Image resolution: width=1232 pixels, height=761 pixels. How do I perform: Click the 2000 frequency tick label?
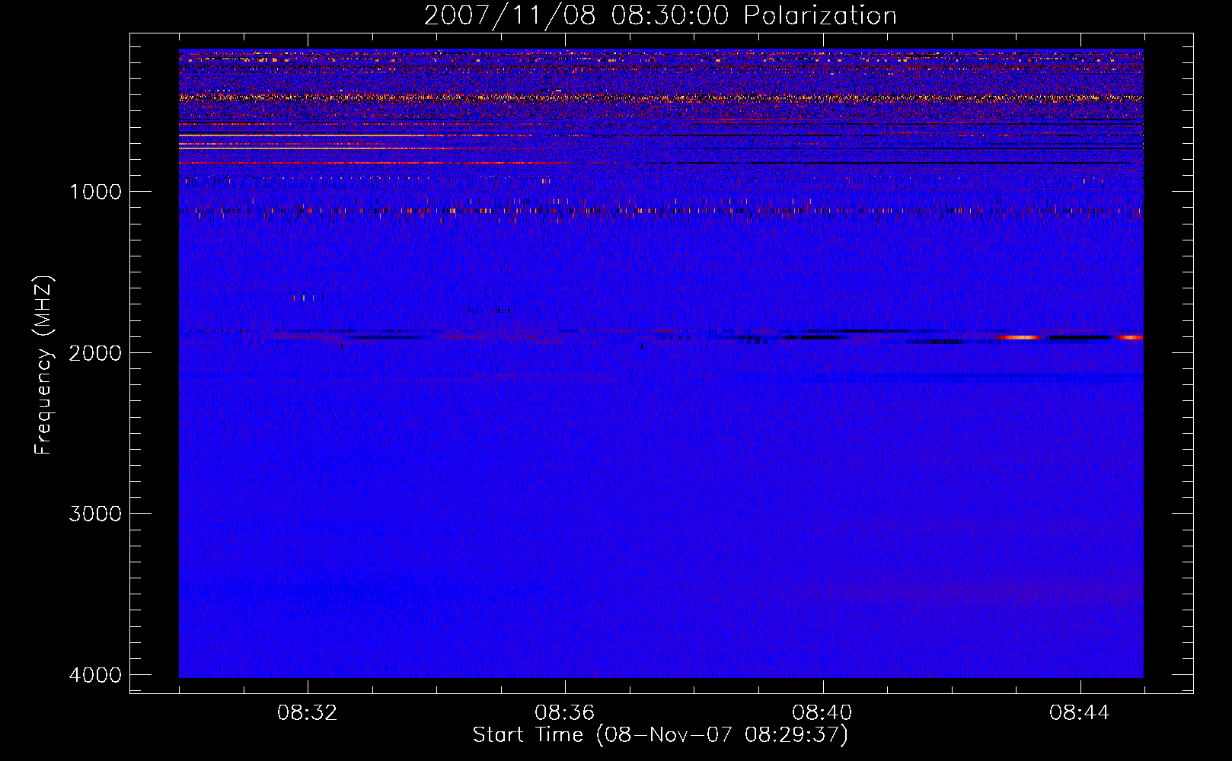pyautogui.click(x=95, y=352)
